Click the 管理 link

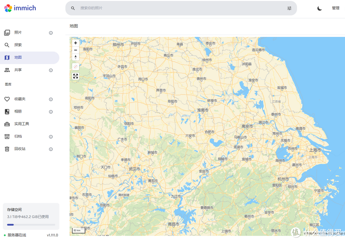335,8
